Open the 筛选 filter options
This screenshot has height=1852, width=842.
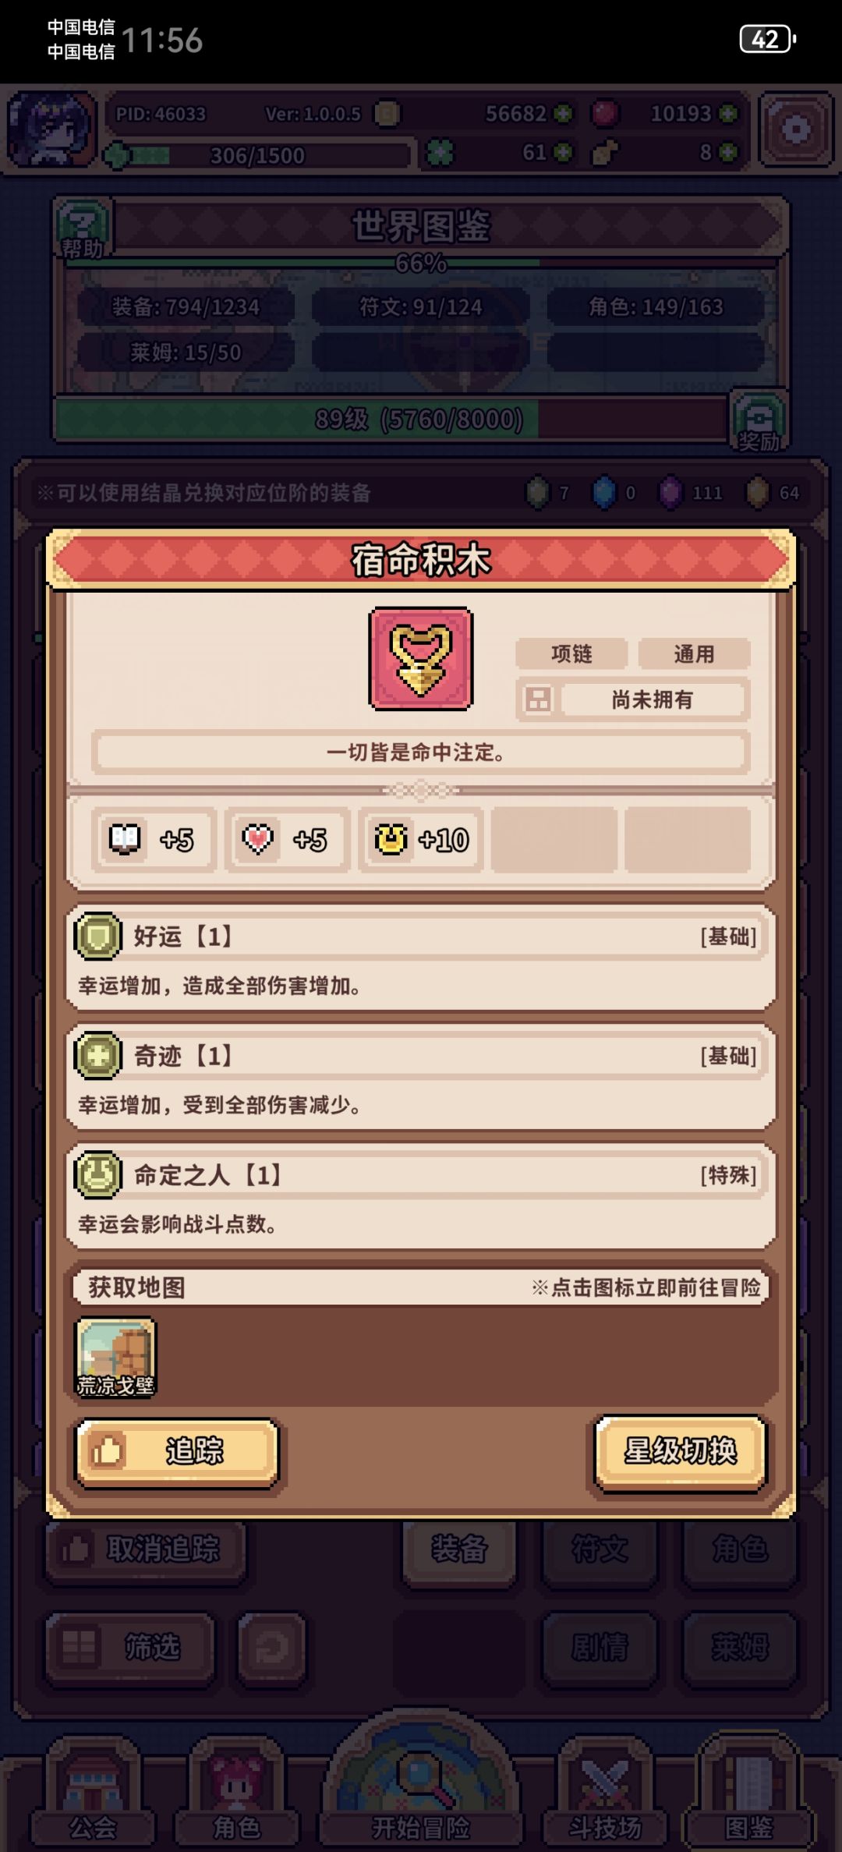coord(129,1647)
